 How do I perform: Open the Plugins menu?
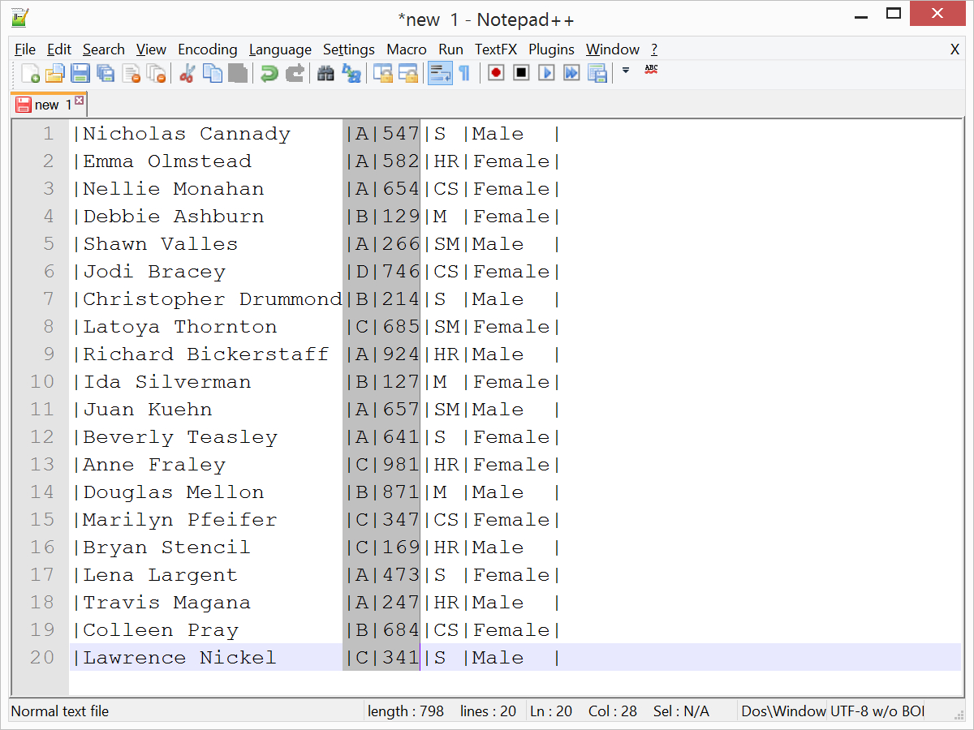click(551, 49)
